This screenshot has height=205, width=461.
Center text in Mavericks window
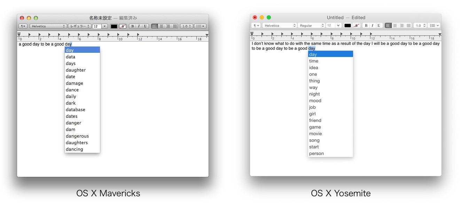click(x=161, y=26)
